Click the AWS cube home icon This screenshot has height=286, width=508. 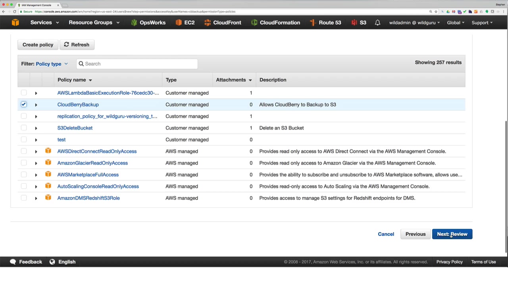pos(15,23)
